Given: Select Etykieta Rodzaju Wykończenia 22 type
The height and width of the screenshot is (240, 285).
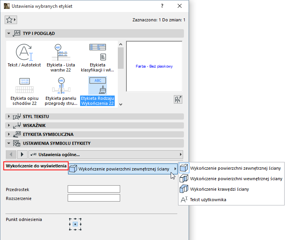Looking at the screenshot, I should [x=98, y=91].
